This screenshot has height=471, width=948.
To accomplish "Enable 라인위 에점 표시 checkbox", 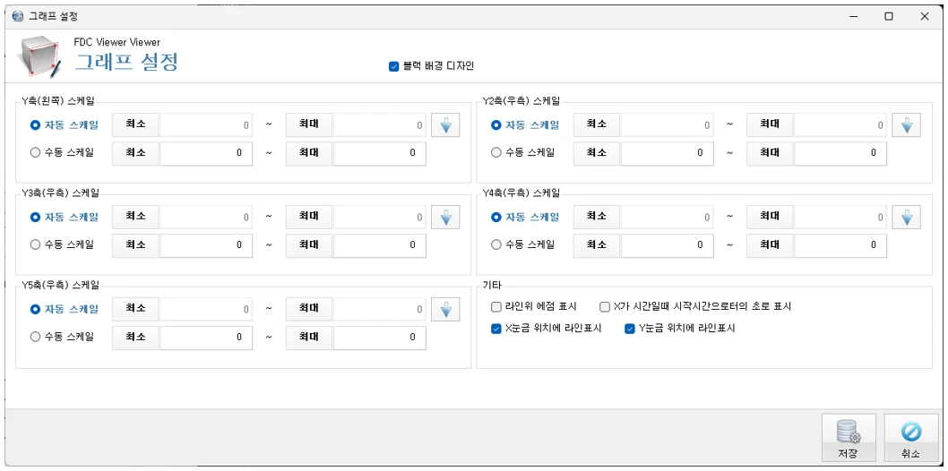I will (x=496, y=307).
